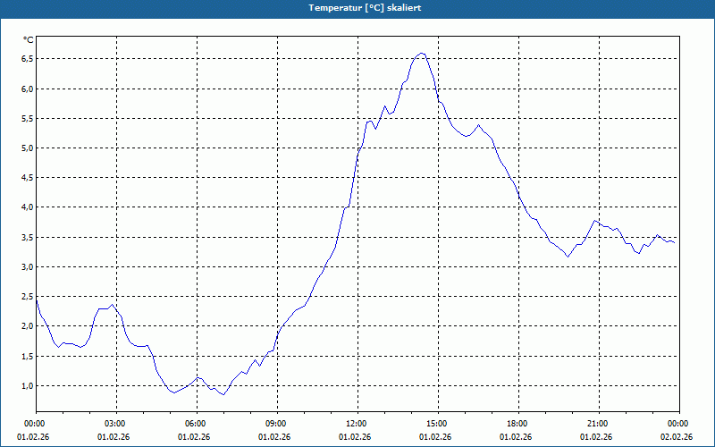Click the 21:00 time axis label
Screen dimensions: 715x447
(599, 424)
